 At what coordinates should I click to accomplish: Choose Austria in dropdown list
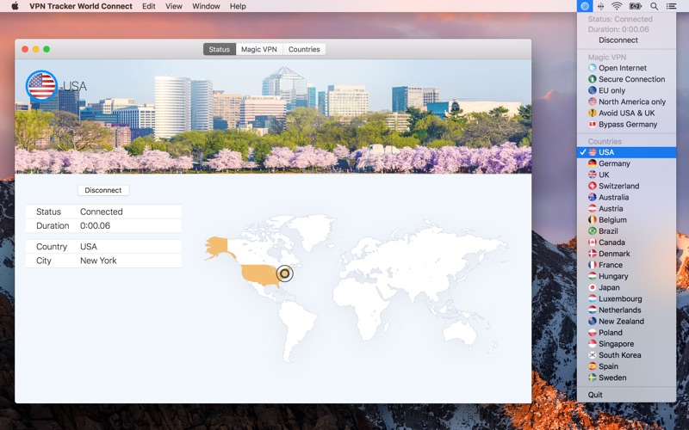[627, 209]
